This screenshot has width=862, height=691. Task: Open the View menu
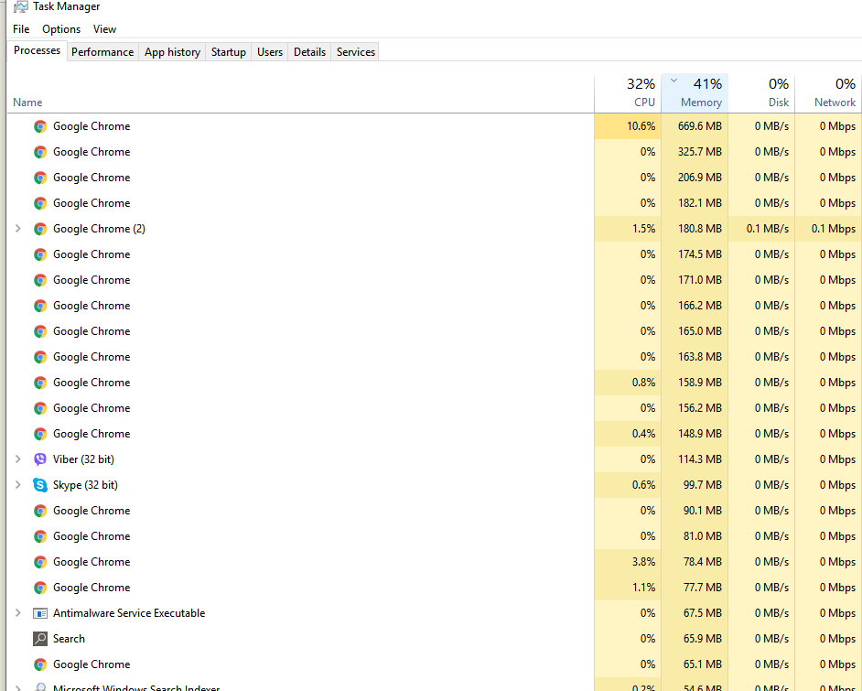pyautogui.click(x=104, y=29)
